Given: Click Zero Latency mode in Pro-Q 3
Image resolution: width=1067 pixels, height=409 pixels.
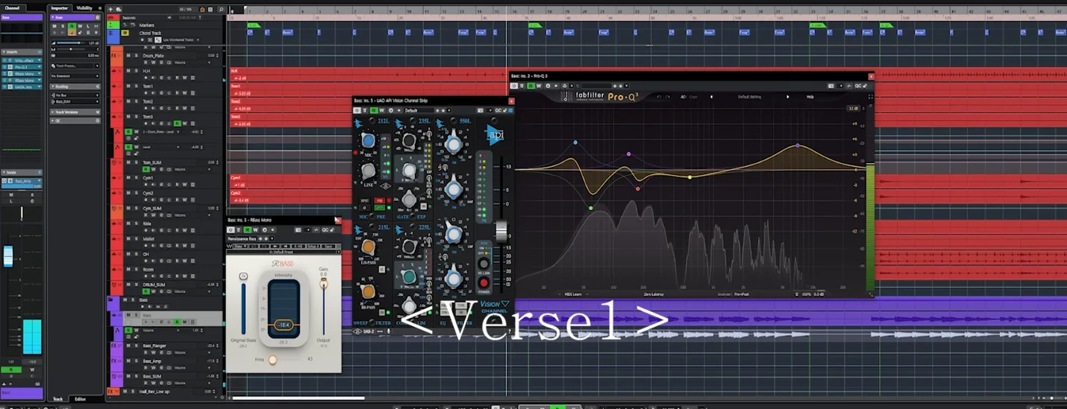Looking at the screenshot, I should [x=654, y=294].
